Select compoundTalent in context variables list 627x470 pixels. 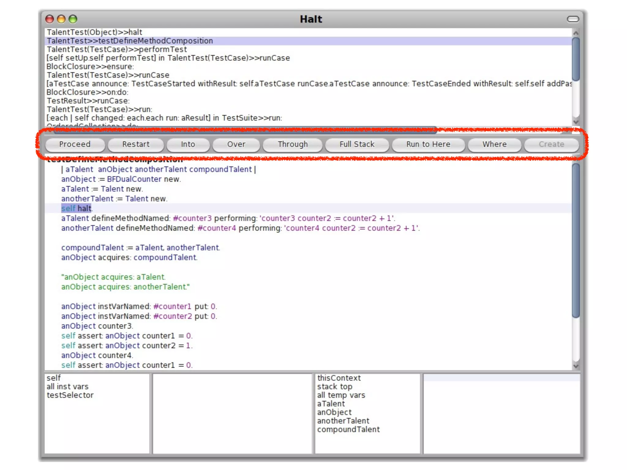click(348, 429)
